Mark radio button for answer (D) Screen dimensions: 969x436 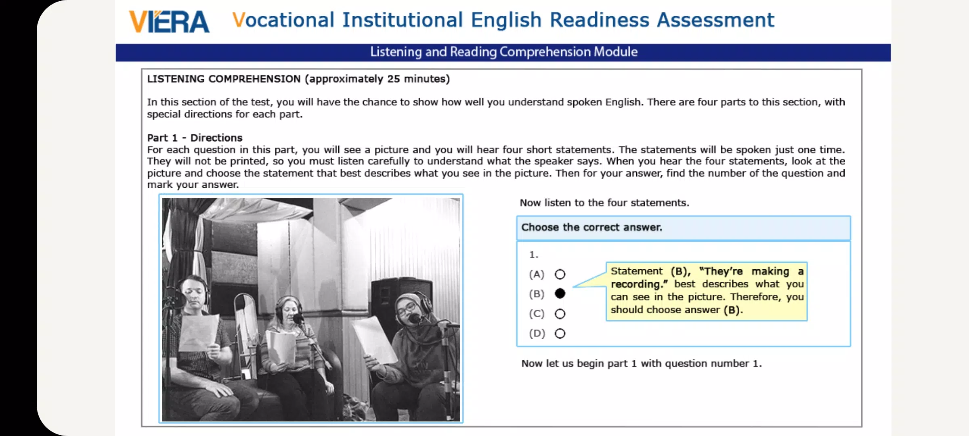[x=560, y=333]
